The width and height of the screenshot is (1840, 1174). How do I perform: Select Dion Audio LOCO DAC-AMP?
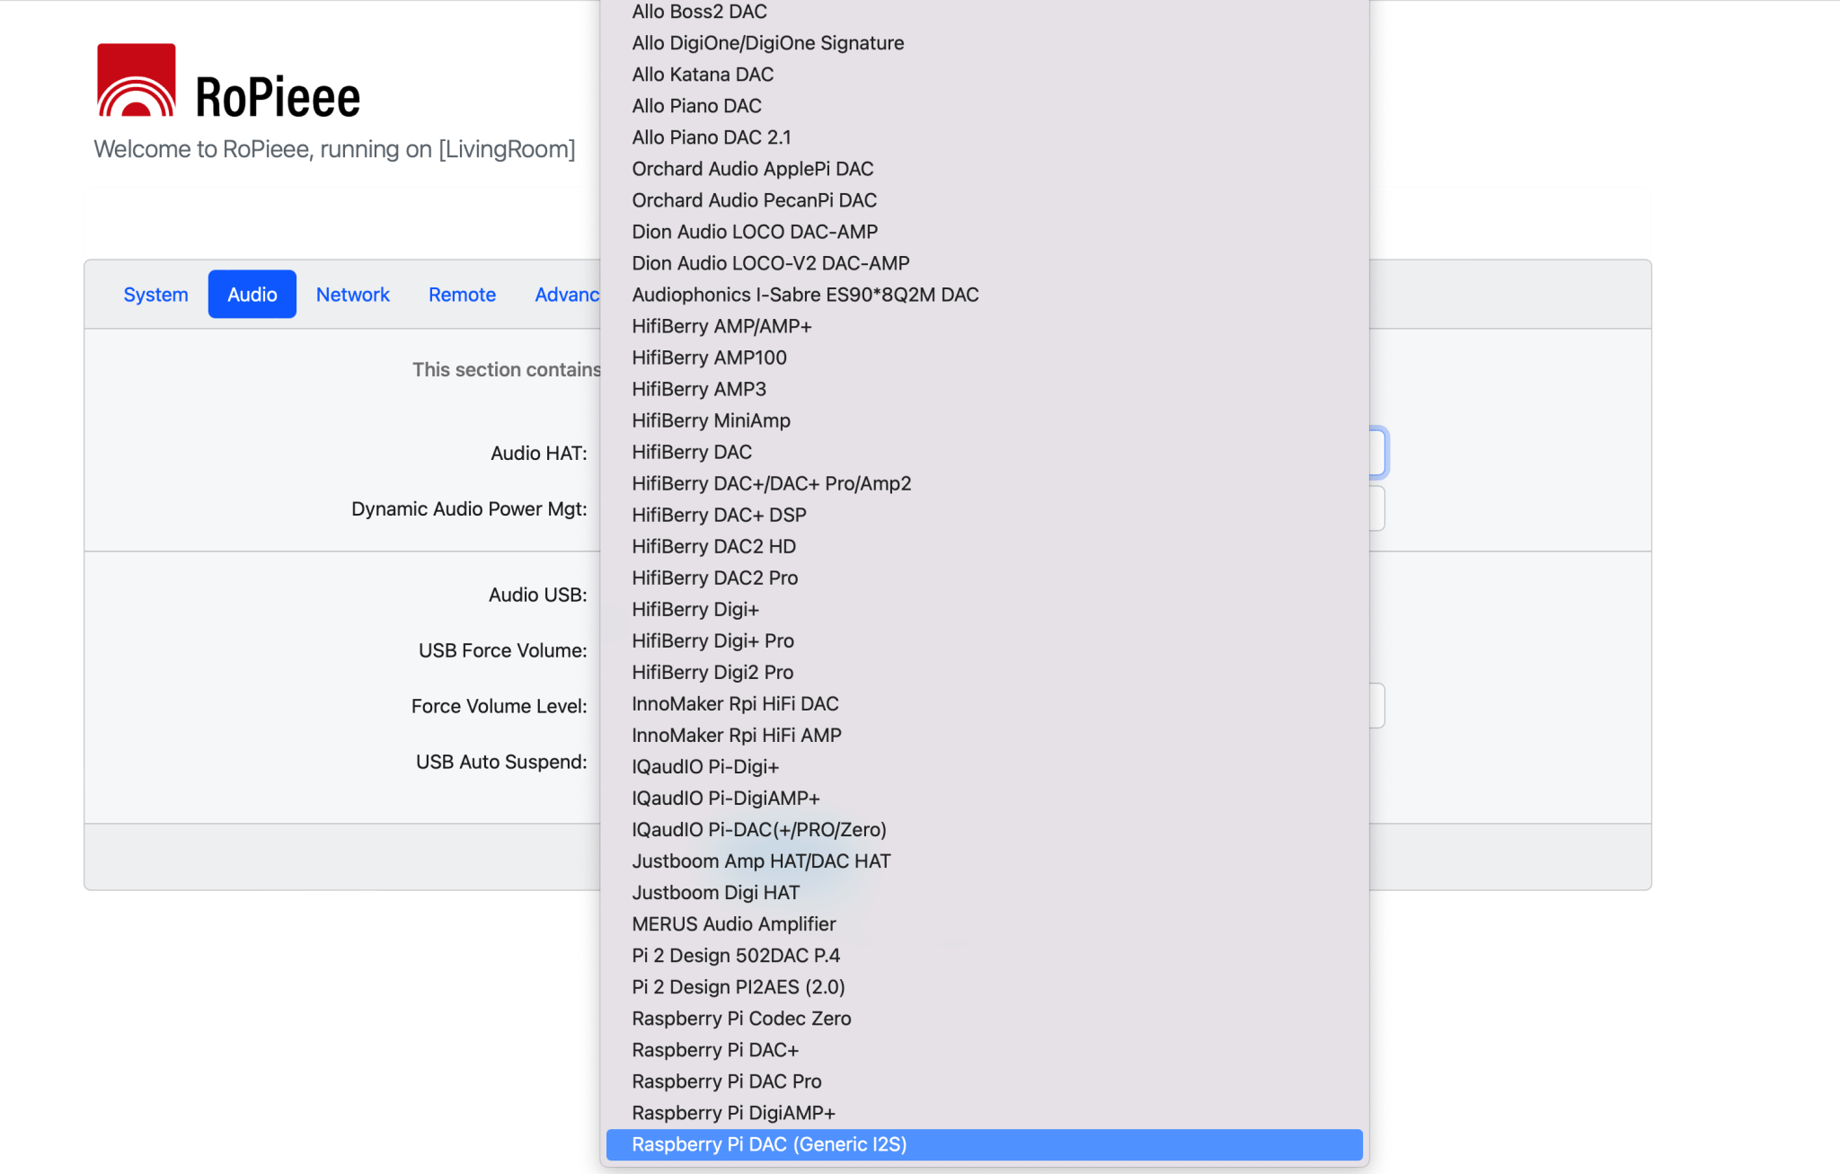point(985,232)
